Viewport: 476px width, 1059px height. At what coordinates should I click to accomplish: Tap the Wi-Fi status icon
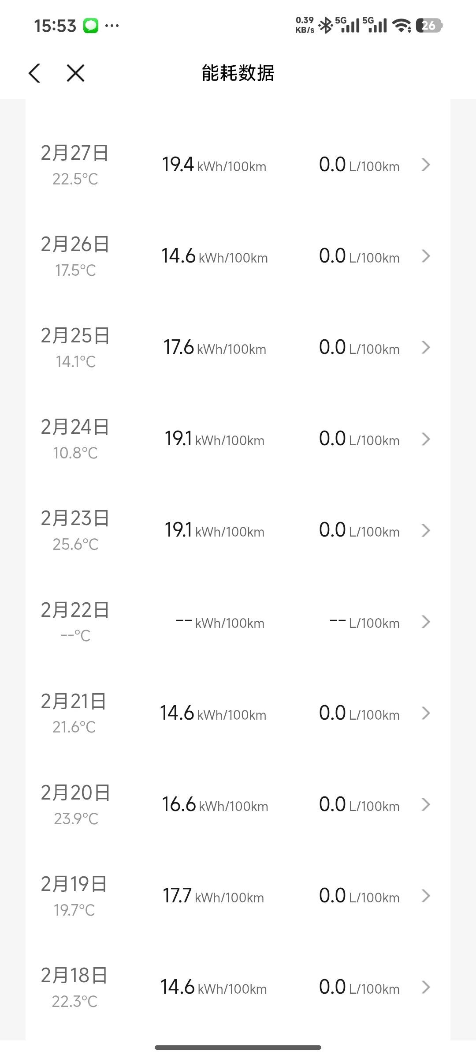click(402, 26)
